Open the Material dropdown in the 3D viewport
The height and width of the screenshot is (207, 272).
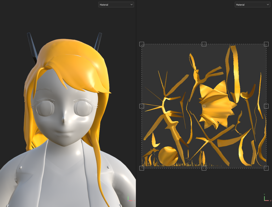pos(116,4)
